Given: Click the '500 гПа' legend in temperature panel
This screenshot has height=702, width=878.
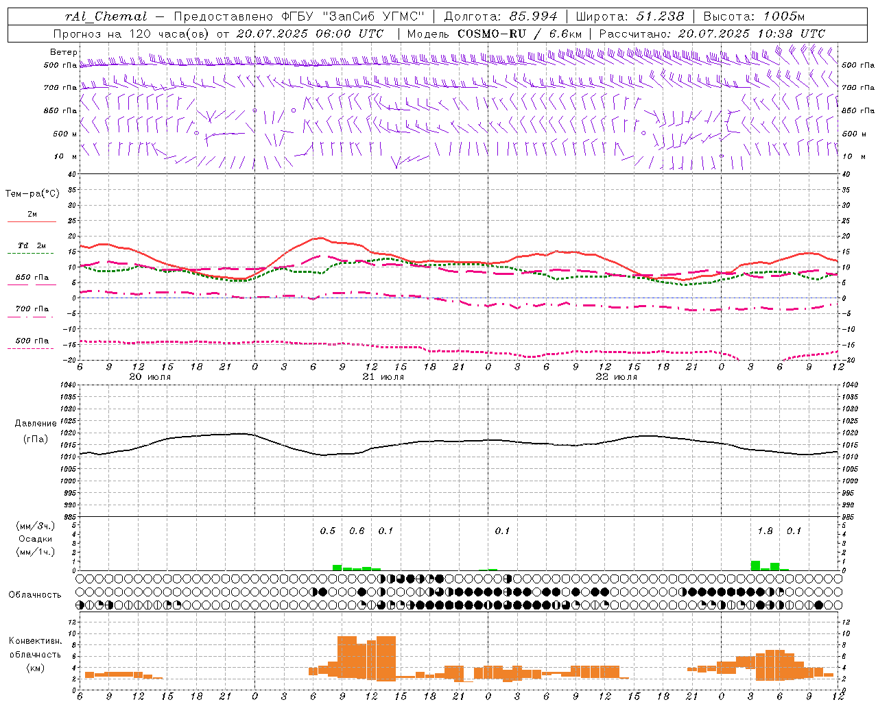Looking at the screenshot, I should (32, 341).
